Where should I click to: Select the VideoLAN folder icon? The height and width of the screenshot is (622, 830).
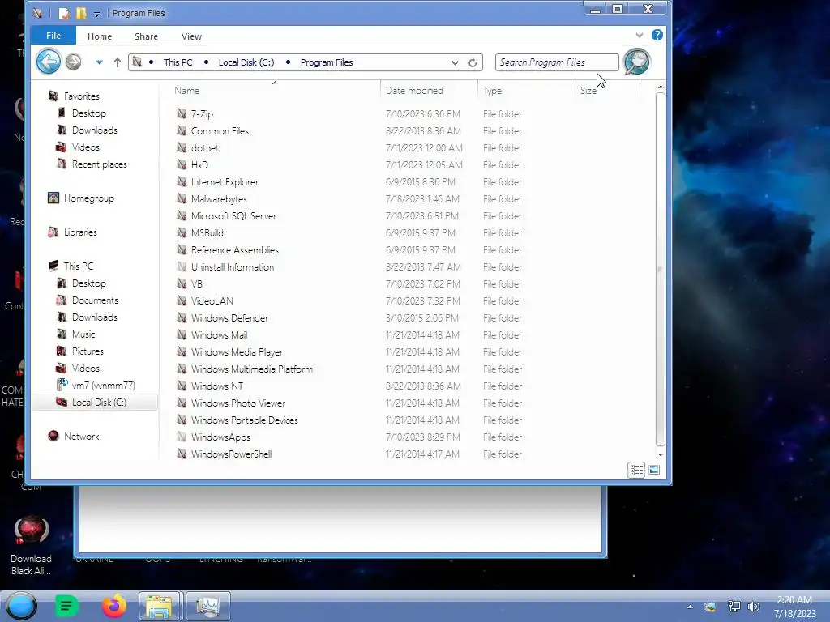[x=182, y=300]
